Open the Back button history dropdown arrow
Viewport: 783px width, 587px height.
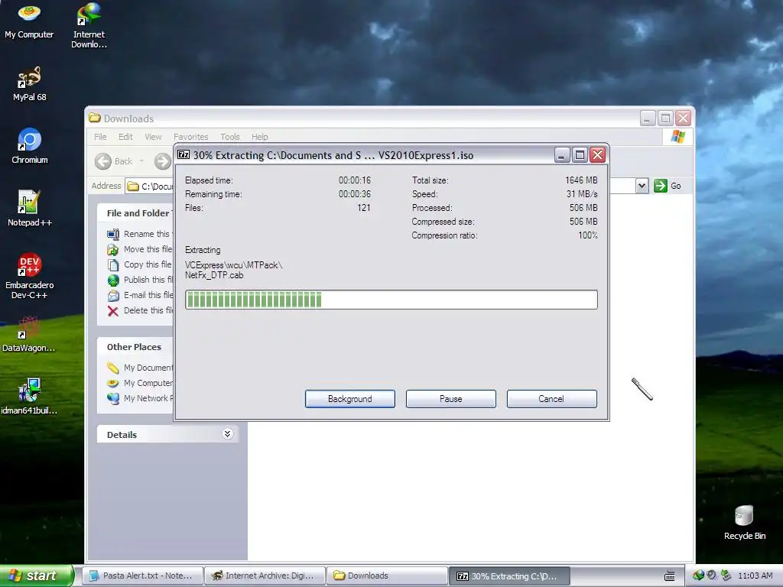click(x=141, y=161)
